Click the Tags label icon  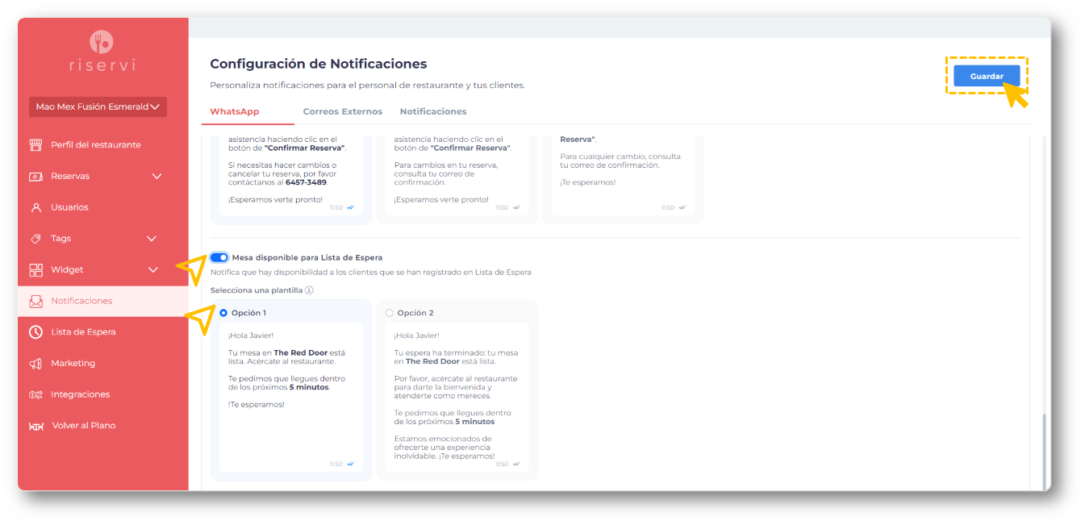(x=35, y=239)
